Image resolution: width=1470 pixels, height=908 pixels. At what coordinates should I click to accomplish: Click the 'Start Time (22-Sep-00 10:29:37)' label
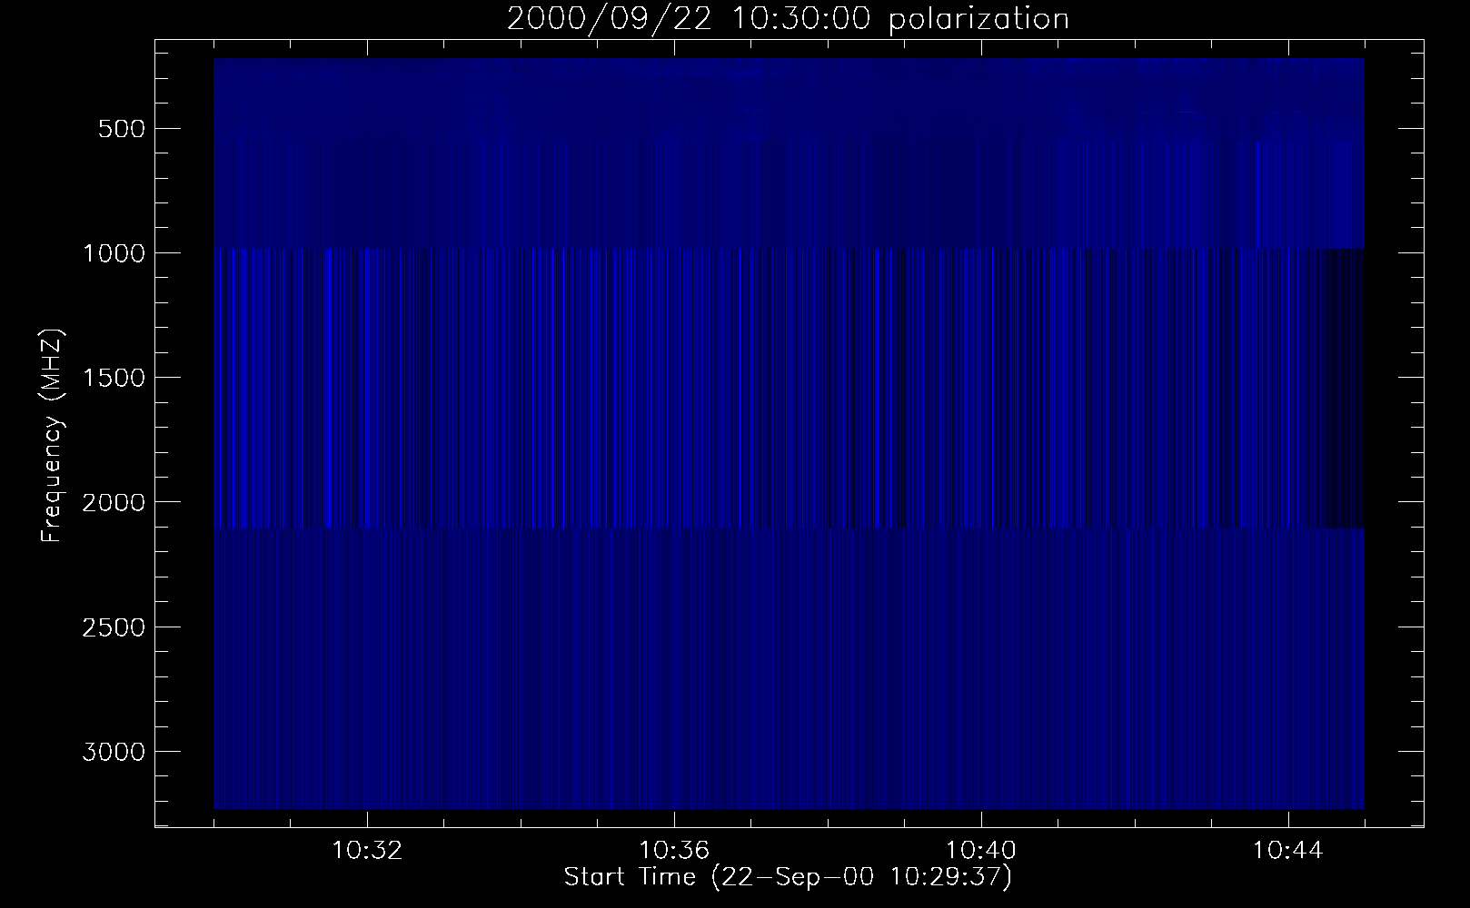click(x=788, y=877)
